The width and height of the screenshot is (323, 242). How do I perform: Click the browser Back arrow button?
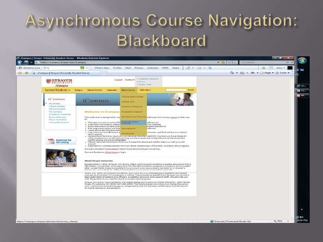(20, 62)
